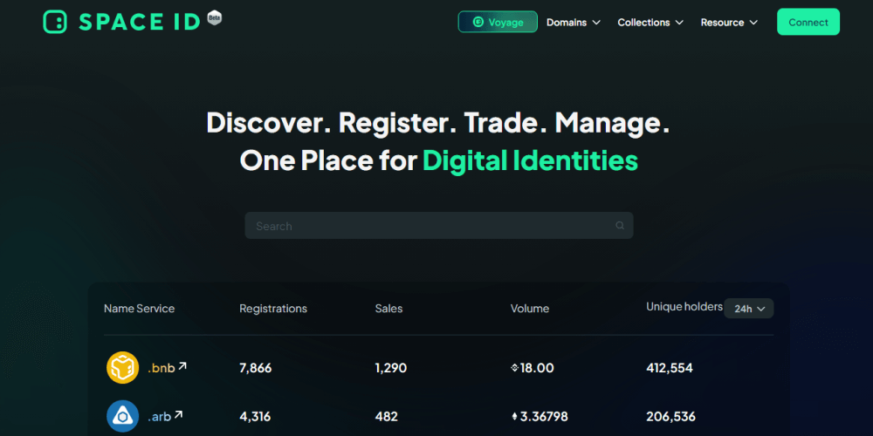This screenshot has width=873, height=436.
Task: Click the Name Service column header
Action: point(139,309)
